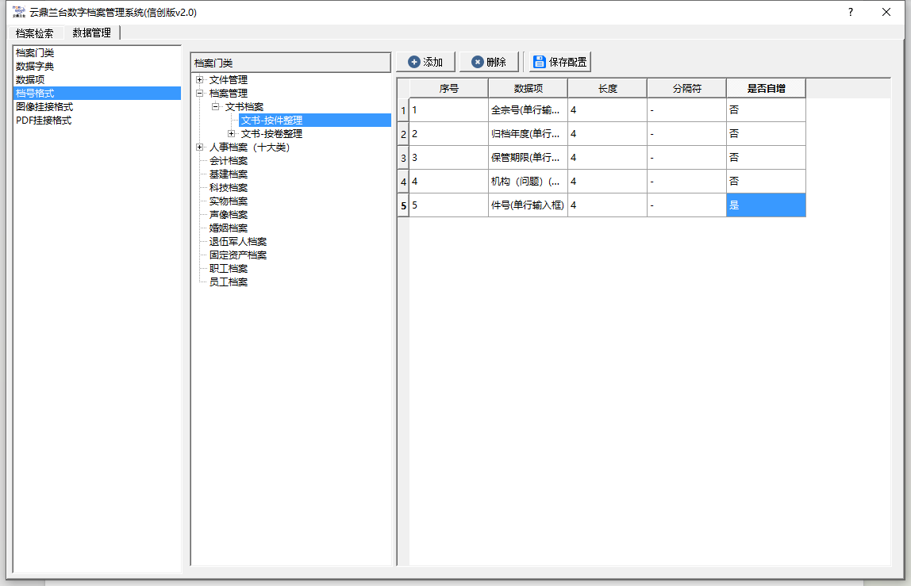
Task: Collapse the 文书档案 tree node
Action: [216, 107]
